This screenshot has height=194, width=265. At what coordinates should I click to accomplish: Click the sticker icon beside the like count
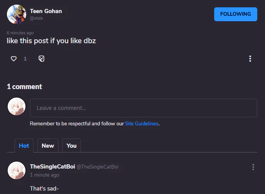coord(41,59)
